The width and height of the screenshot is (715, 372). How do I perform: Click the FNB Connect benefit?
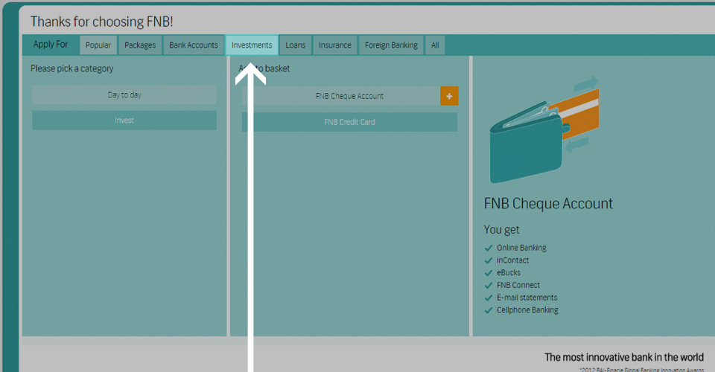coord(518,285)
